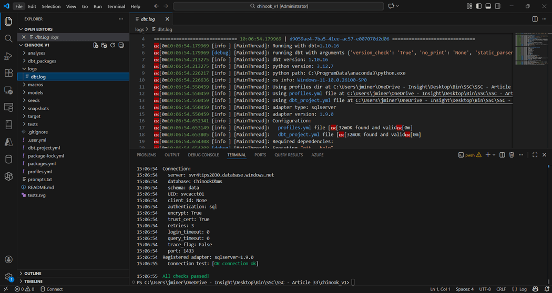
Task: Open the Extensions view icon
Action: (8, 73)
